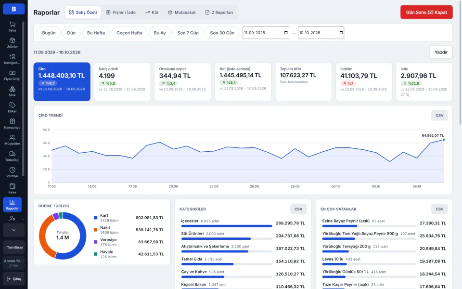Navigate to Stok in the sidebar

(x=12, y=92)
